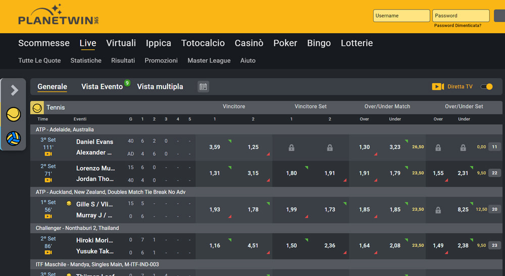Click locked Vincitore Set 1 for Daniel Evans

[x=291, y=148]
